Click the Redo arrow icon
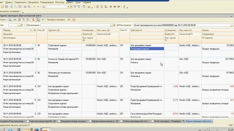234x131 pixels. 38,7
